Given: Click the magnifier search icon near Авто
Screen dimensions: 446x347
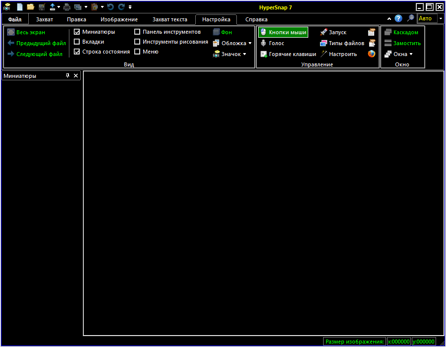Looking at the screenshot, I should point(410,18).
